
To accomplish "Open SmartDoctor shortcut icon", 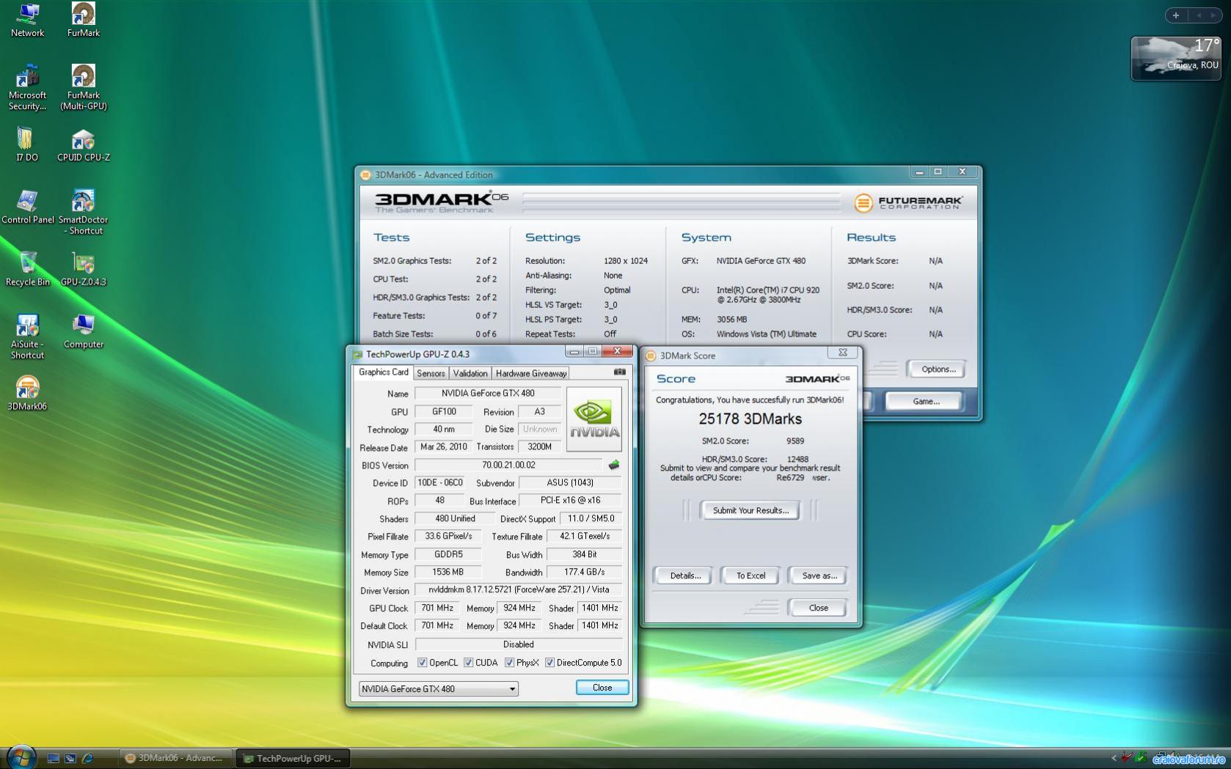I will pyautogui.click(x=83, y=213).
